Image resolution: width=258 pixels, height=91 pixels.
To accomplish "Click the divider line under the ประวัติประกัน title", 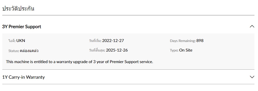I will 128,15.
